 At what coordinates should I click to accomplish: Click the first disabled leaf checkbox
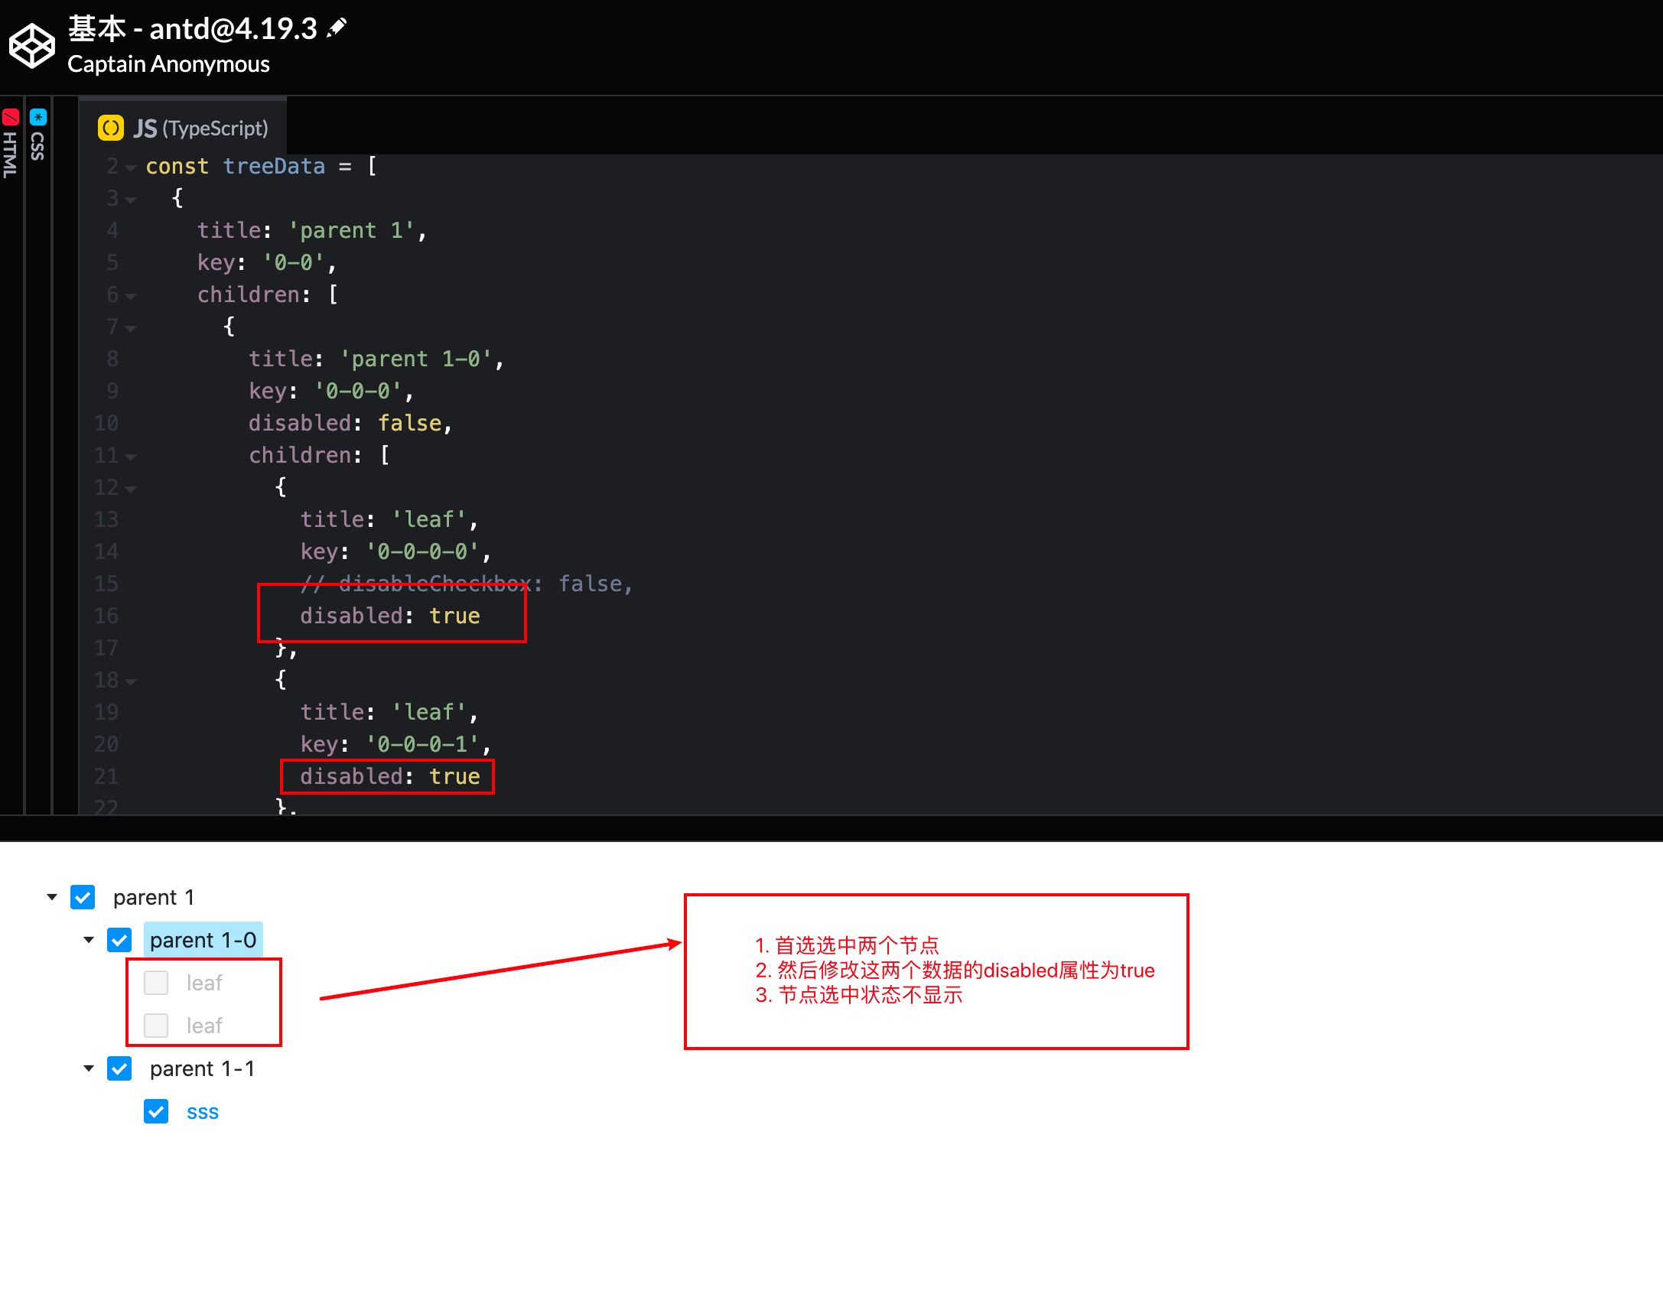point(156,983)
